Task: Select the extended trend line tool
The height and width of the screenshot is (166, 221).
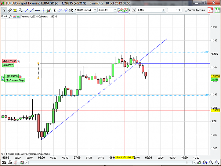Action: point(32,10)
